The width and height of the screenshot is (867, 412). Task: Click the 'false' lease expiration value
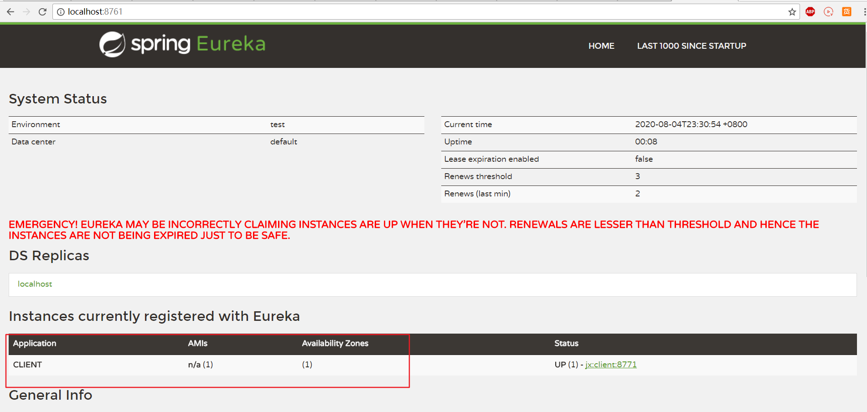click(x=644, y=159)
